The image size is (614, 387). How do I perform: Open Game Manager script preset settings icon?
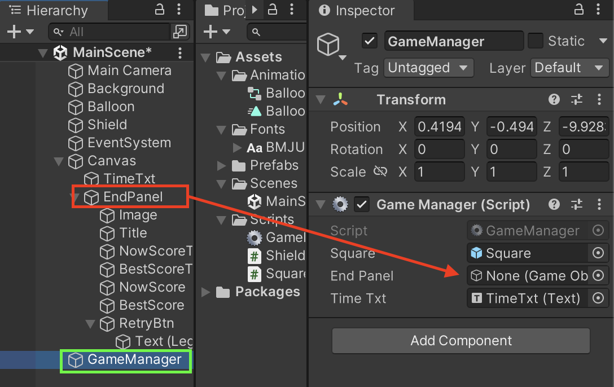[x=577, y=204]
